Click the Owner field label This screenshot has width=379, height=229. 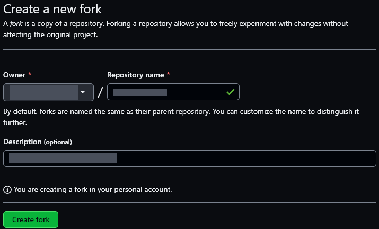point(14,75)
